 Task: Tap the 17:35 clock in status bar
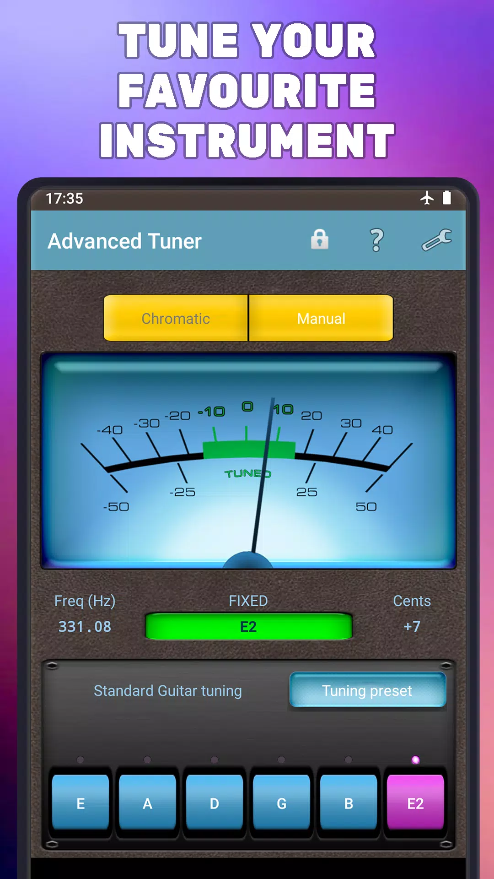point(64,198)
